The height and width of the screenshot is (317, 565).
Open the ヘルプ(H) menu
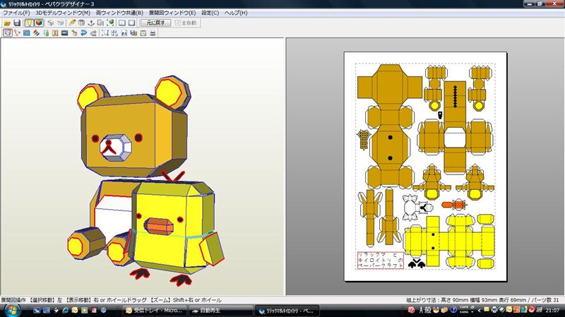(x=236, y=13)
